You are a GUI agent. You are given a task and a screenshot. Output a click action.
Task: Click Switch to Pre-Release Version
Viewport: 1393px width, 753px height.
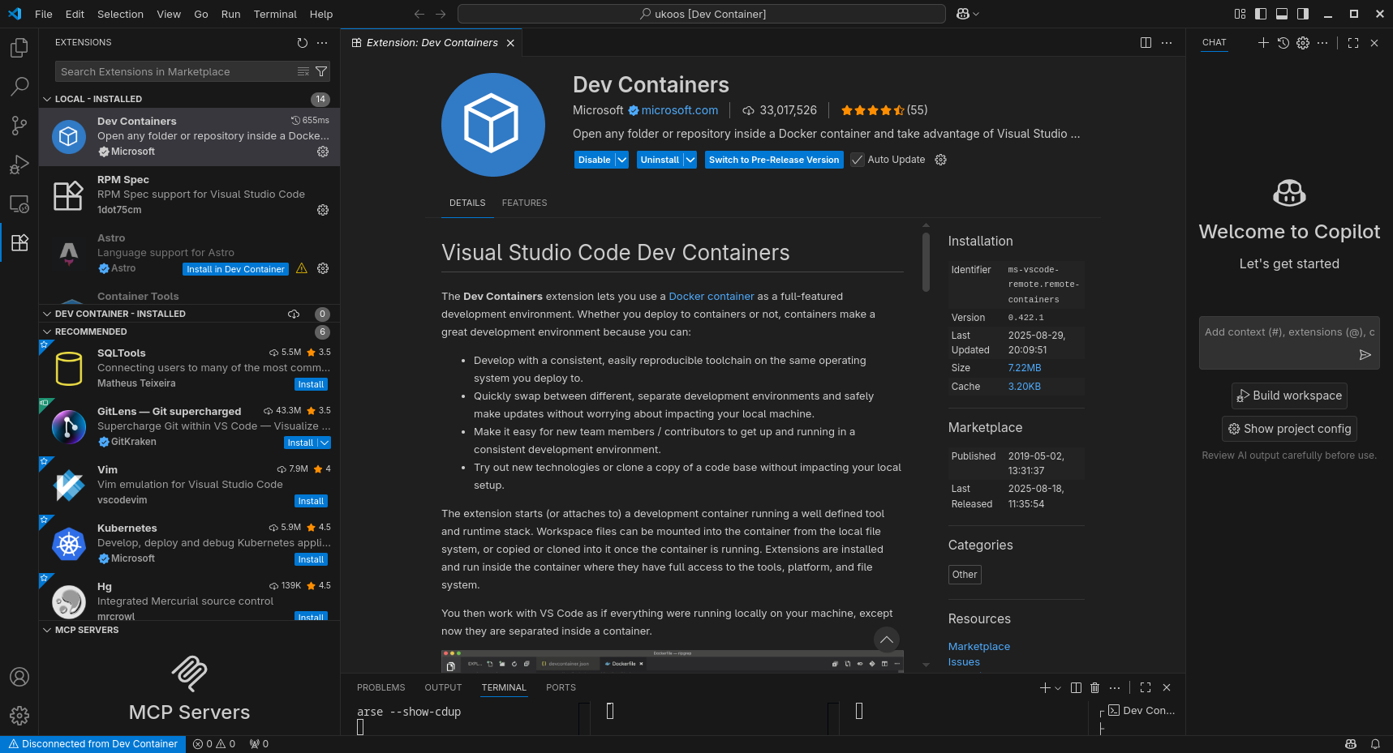pyautogui.click(x=773, y=160)
